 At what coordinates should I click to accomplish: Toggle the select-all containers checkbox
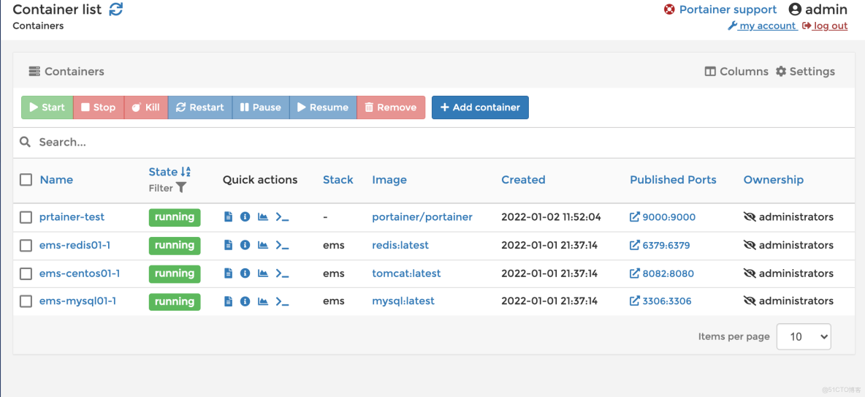coord(26,179)
